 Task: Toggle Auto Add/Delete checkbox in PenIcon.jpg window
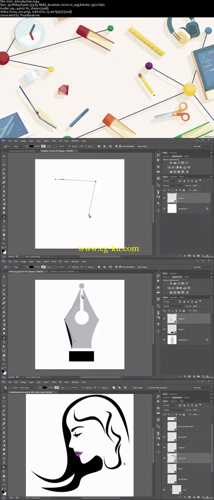(x=120, y=267)
